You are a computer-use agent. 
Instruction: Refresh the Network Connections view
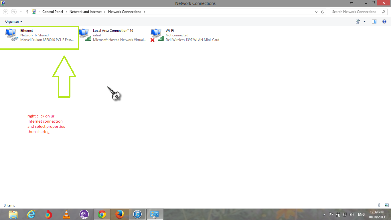(323, 12)
